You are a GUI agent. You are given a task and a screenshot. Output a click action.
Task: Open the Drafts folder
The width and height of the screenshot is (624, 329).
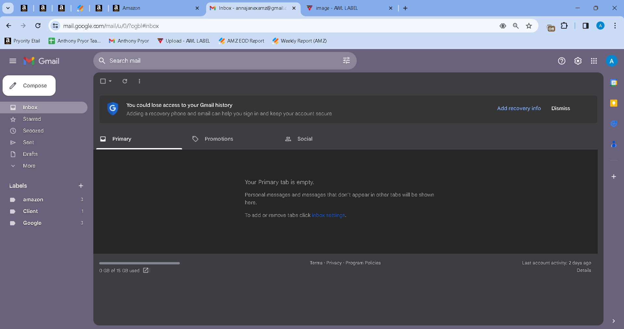[x=44, y=154]
